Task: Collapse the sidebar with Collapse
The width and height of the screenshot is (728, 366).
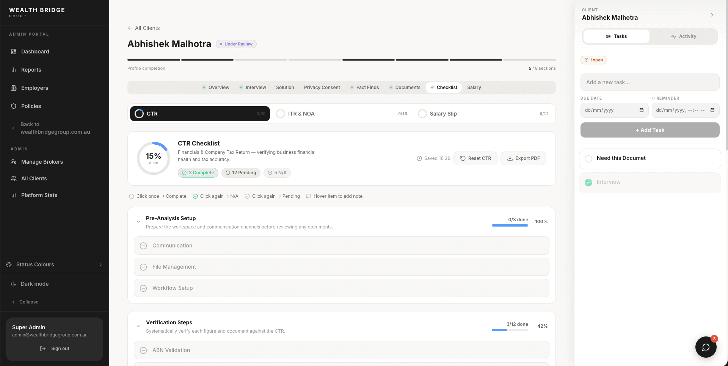Action: tap(25, 302)
